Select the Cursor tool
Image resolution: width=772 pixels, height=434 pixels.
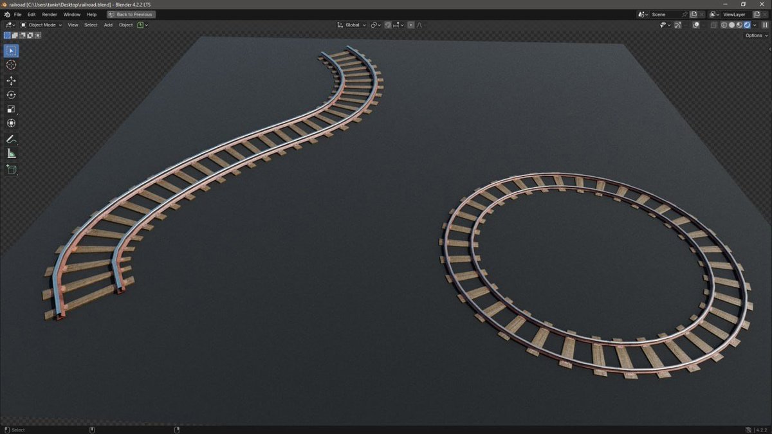pos(10,64)
